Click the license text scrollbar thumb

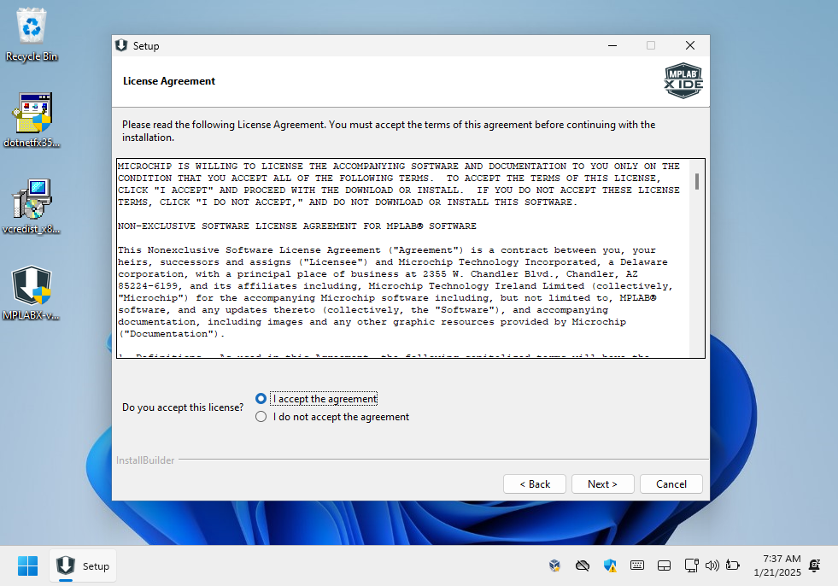[x=697, y=181]
